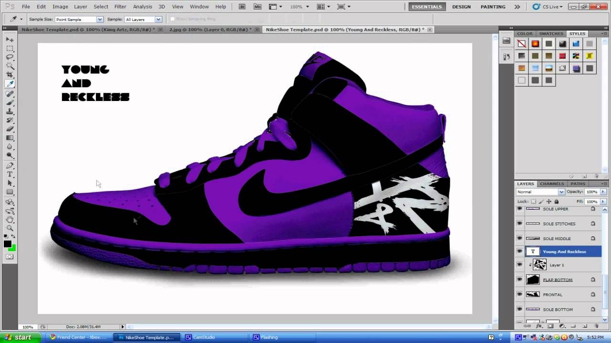Select the Lasso tool
Image resolution: width=611 pixels, height=343 pixels.
point(10,57)
